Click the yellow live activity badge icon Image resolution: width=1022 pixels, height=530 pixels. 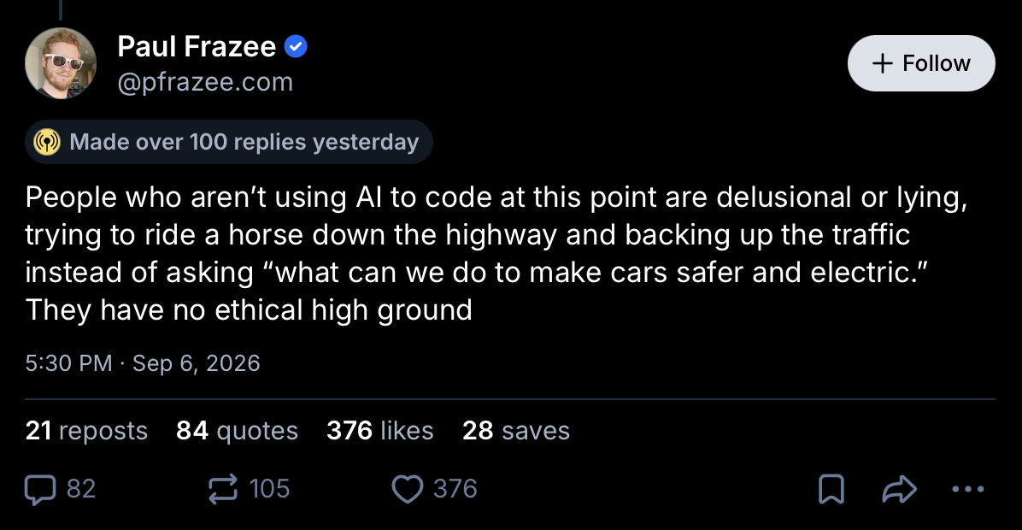pyautogui.click(x=47, y=142)
